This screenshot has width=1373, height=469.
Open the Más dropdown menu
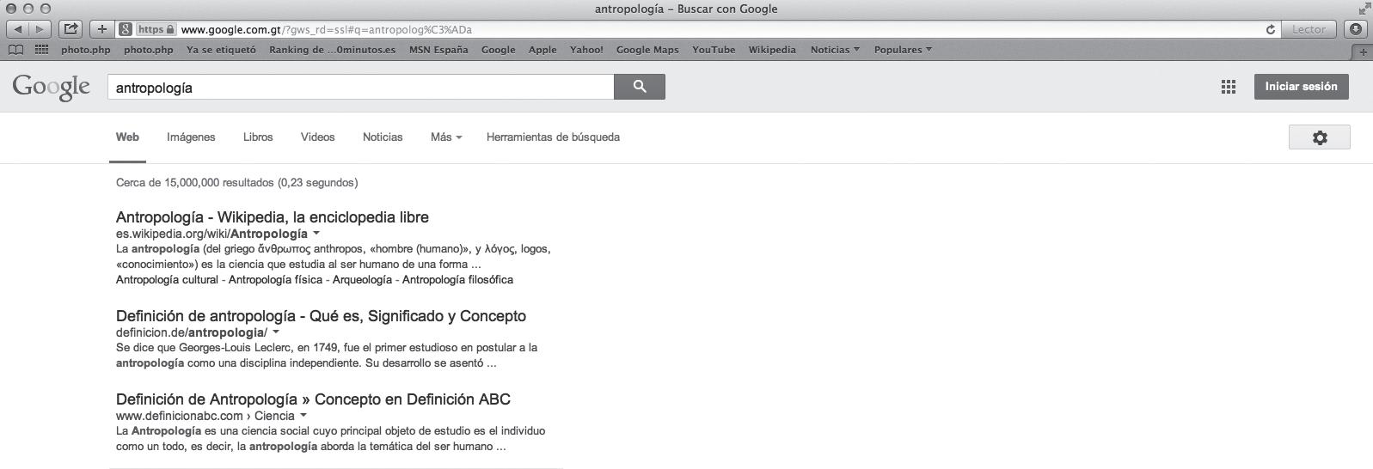[446, 137]
